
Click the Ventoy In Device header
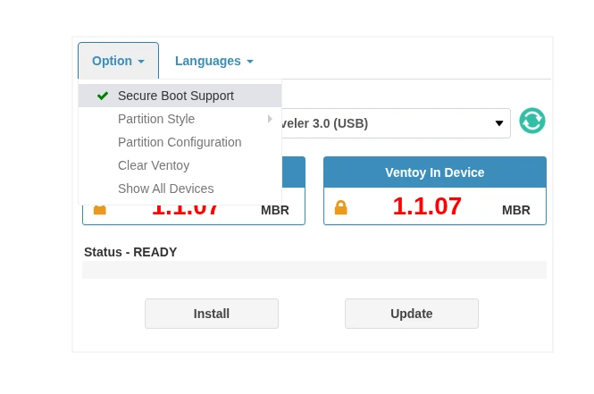pos(435,172)
